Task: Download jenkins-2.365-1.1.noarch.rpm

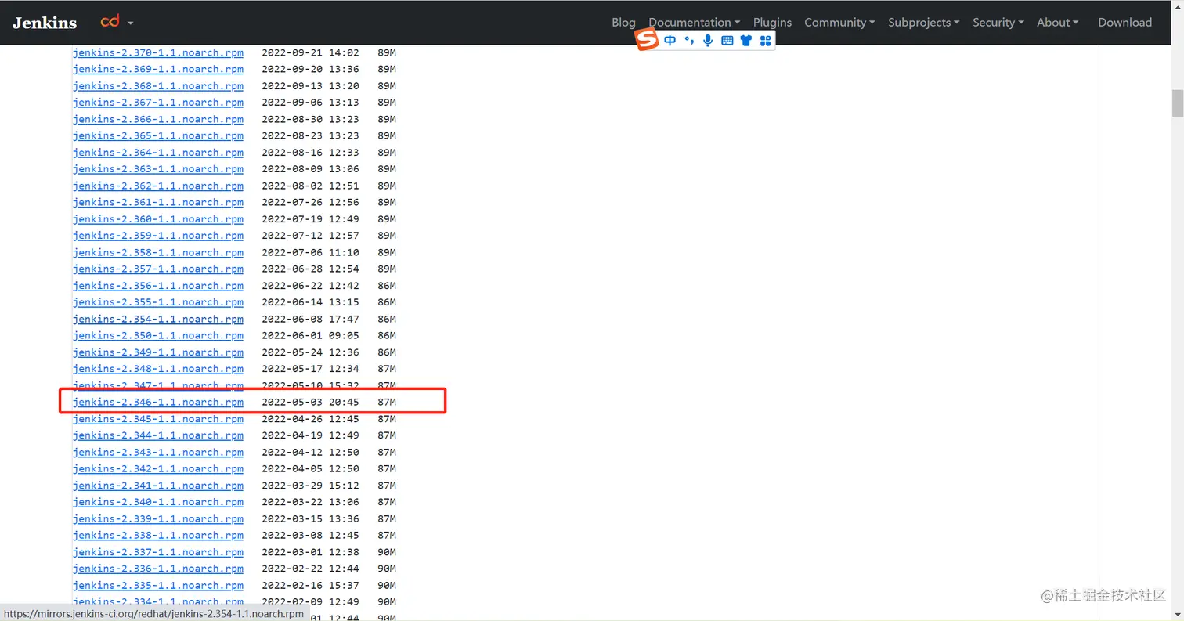Action: (x=158, y=135)
